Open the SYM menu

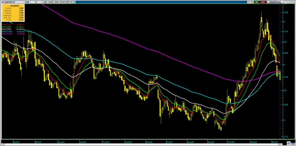[x=62, y=2]
